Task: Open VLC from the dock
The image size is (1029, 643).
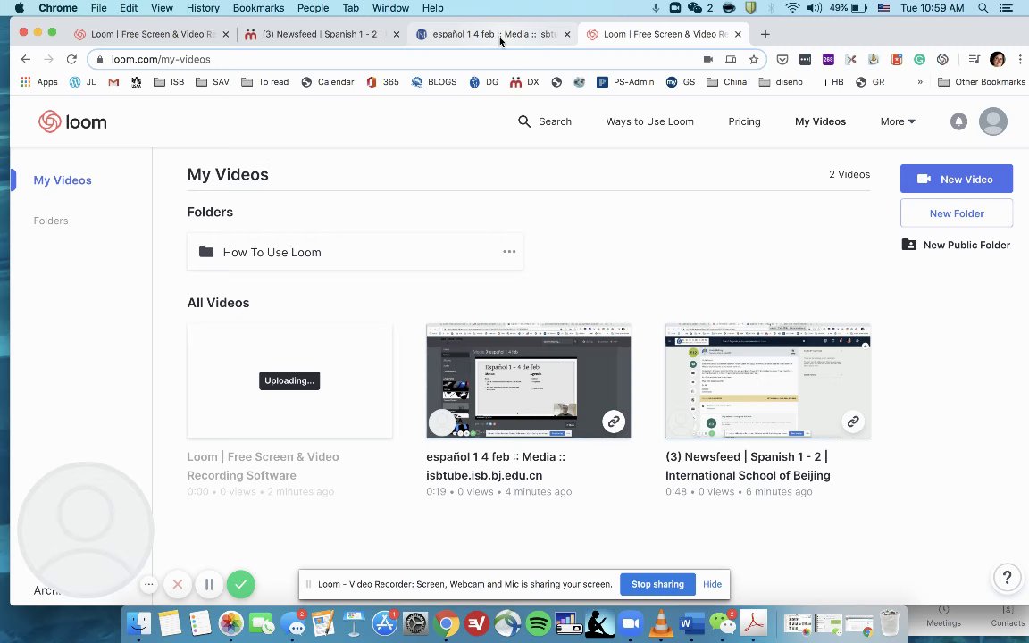Action: click(662, 623)
